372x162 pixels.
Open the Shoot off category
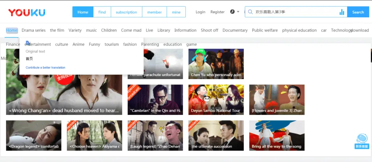point(210,30)
